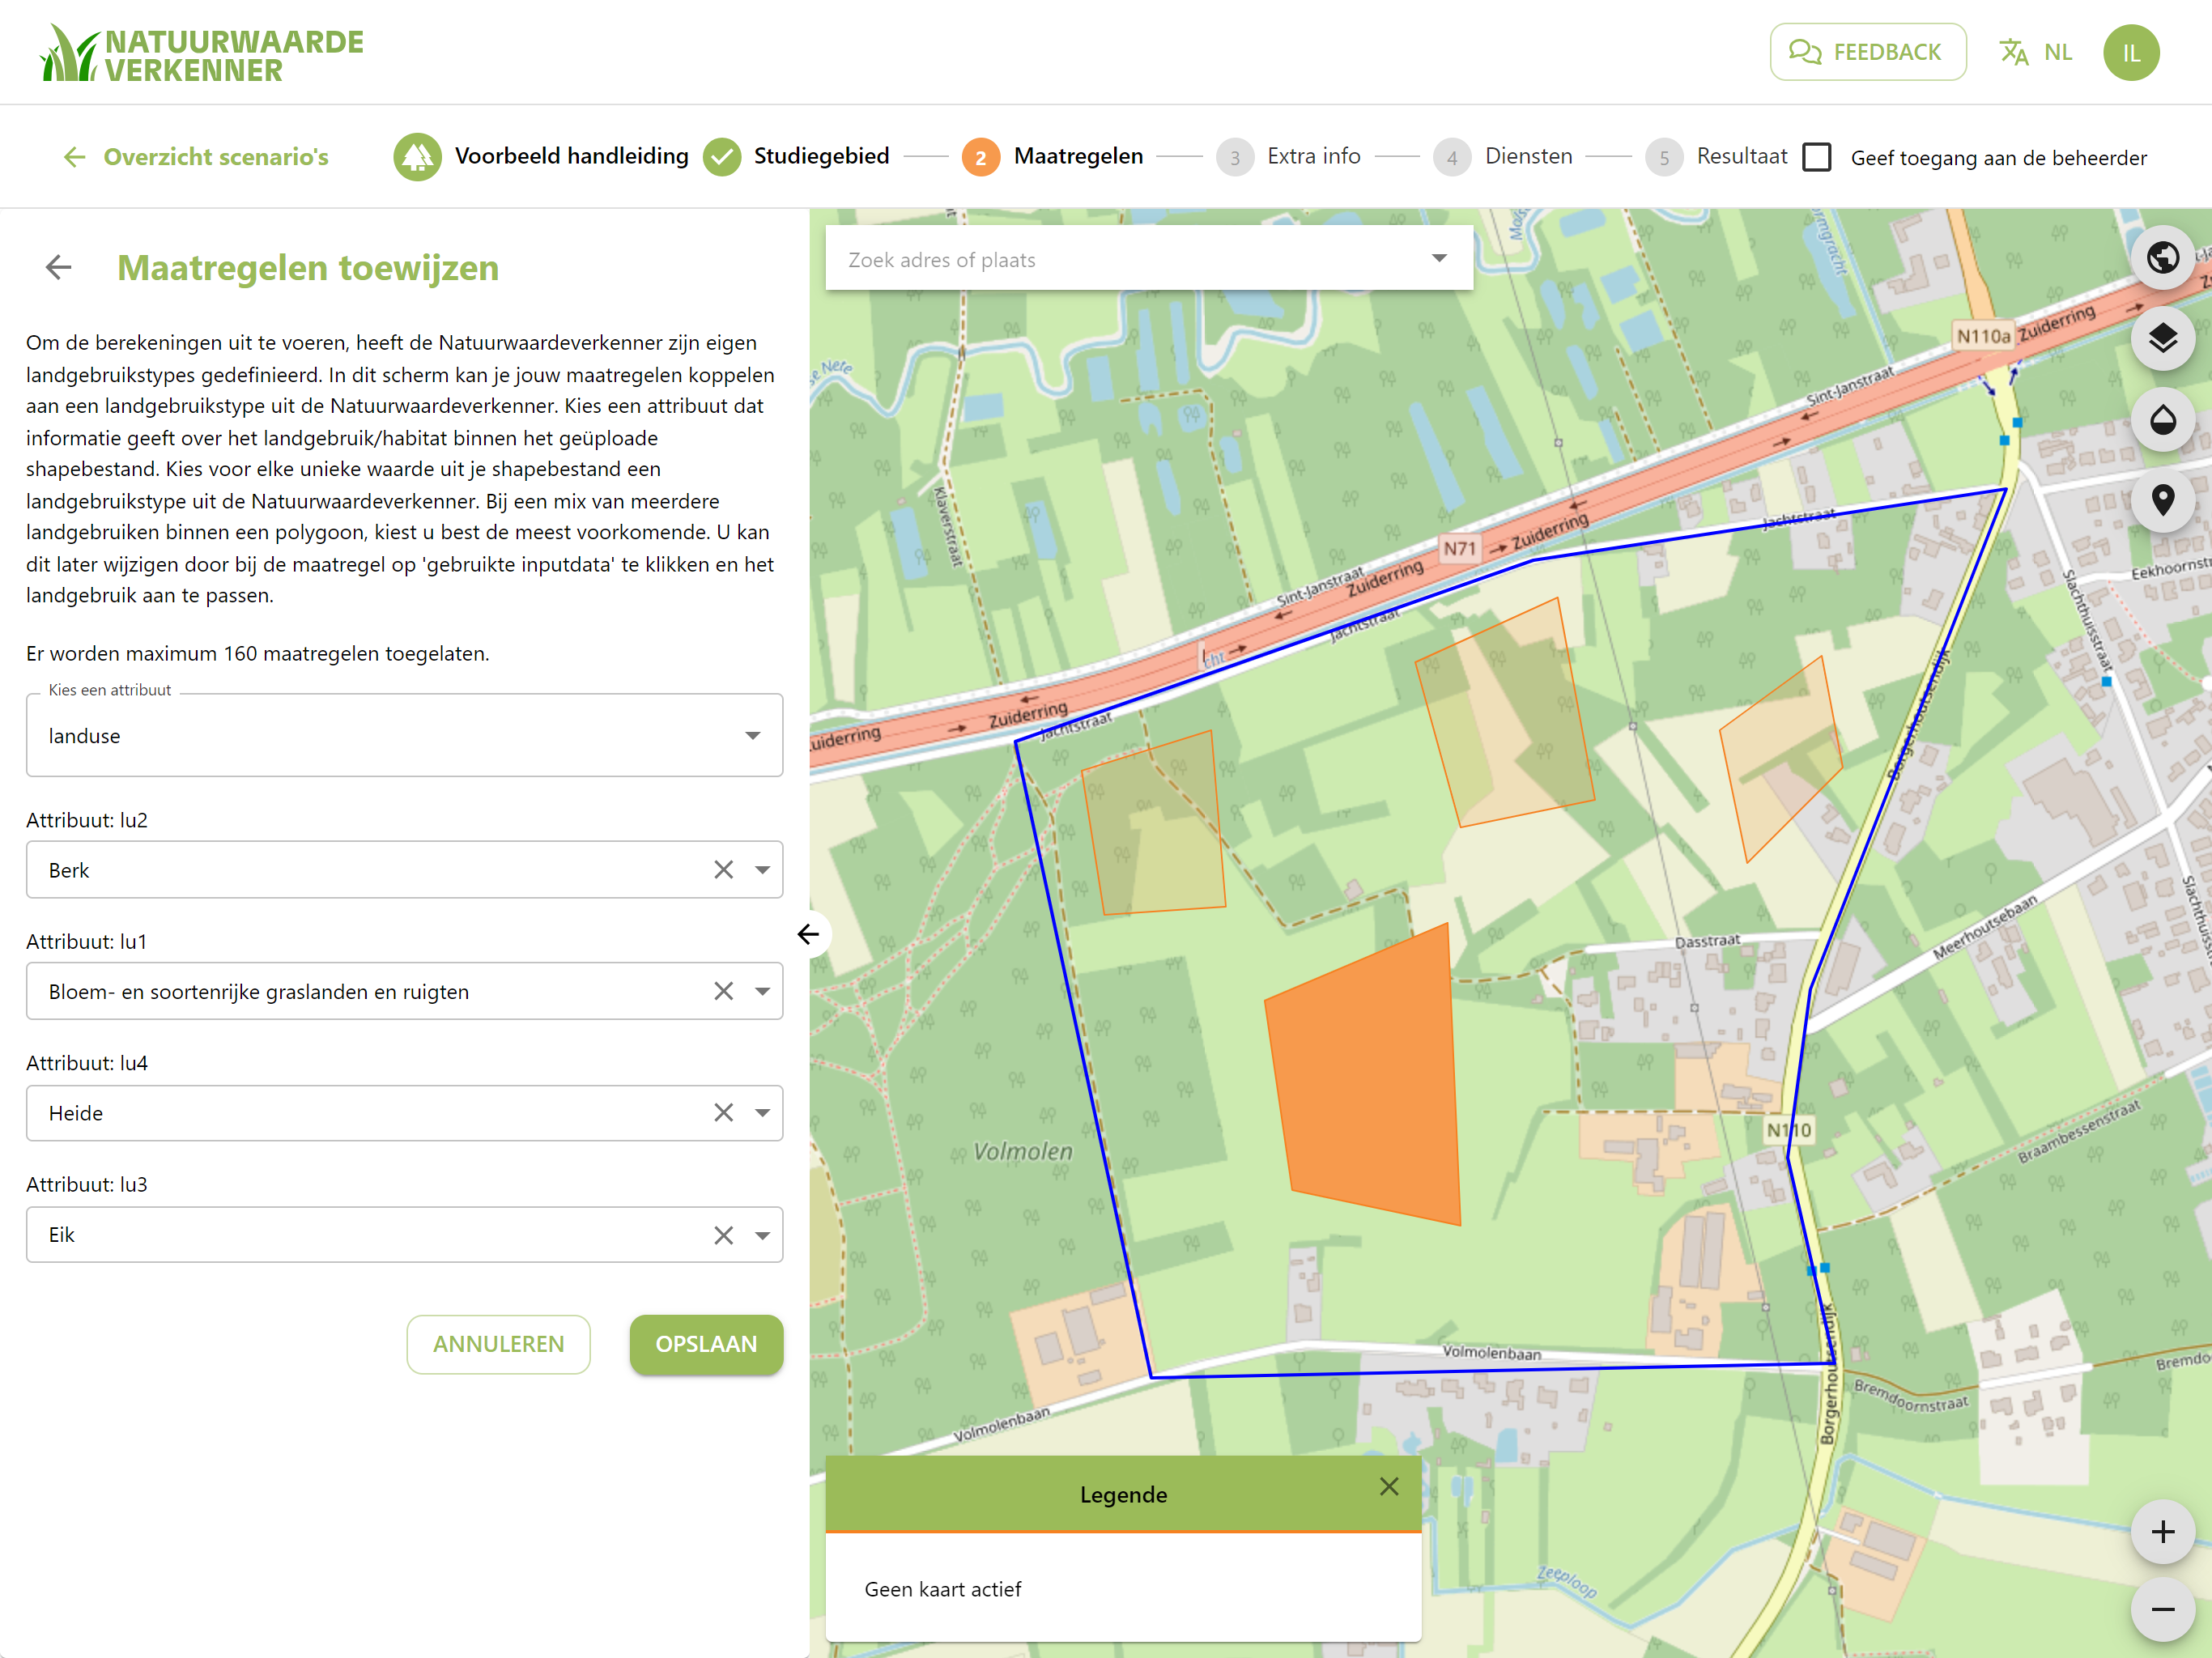Zoom out on the map
The image size is (2212, 1658).
point(2162,1609)
